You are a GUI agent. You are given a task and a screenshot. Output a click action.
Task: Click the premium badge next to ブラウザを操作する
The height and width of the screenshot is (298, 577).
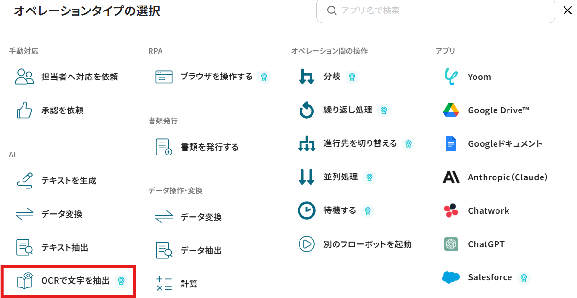(264, 77)
